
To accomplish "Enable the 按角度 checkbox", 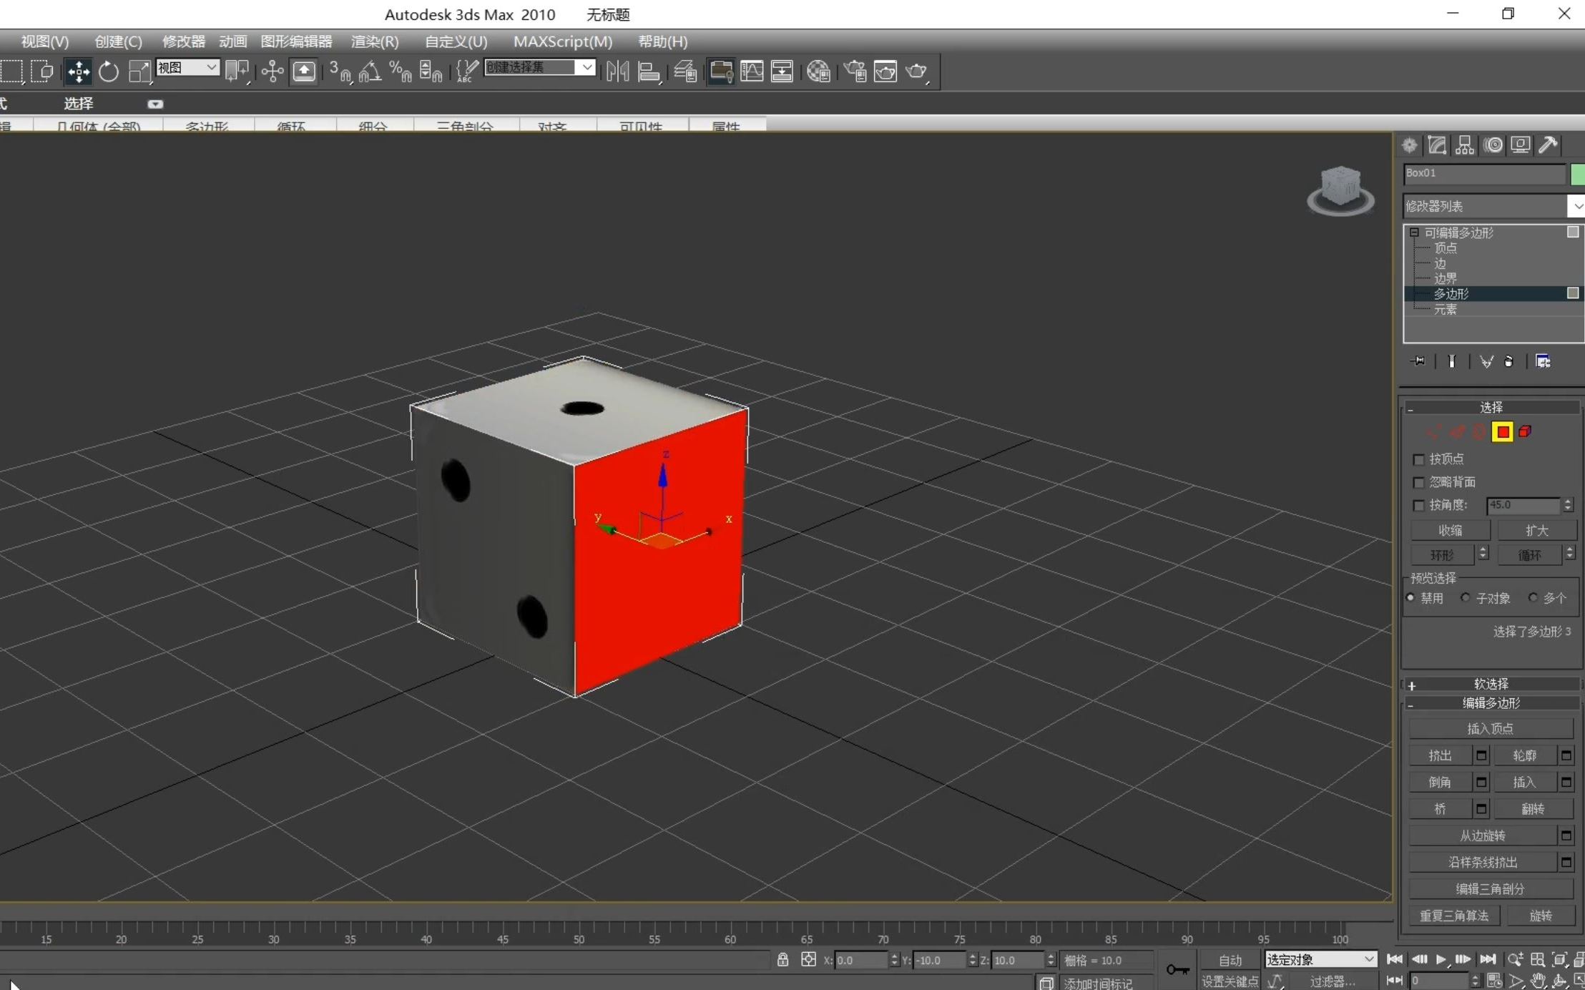I will point(1419,505).
